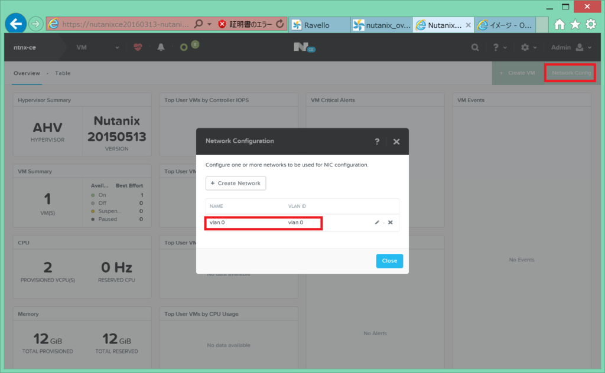
Task: Click Top User VMs by Controller IOPS title
Action: (206, 100)
